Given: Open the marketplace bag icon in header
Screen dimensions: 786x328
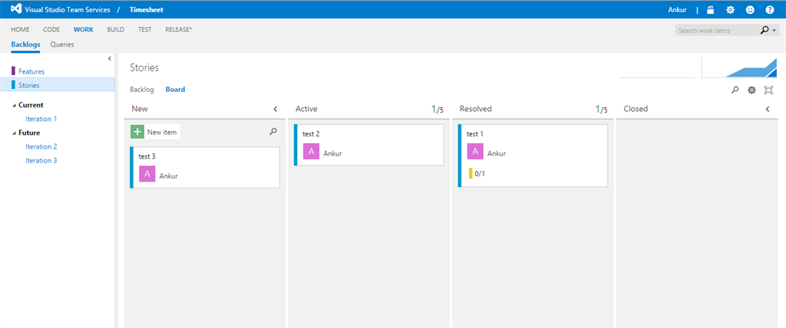Looking at the screenshot, I should pyautogui.click(x=710, y=10).
